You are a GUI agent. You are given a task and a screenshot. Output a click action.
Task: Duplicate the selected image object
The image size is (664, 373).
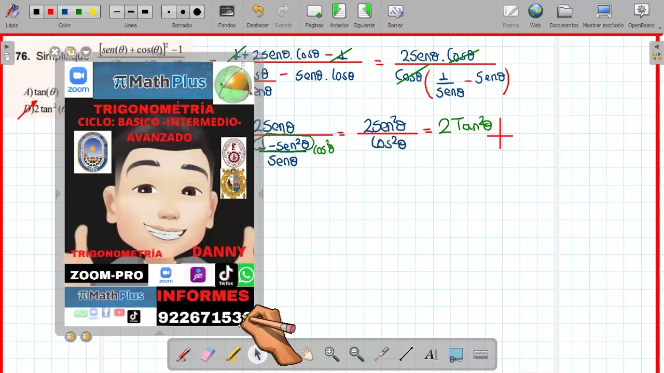click(x=70, y=52)
